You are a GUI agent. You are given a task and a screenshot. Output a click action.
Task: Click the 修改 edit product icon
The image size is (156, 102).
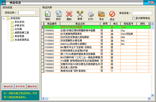(x=58, y=14)
